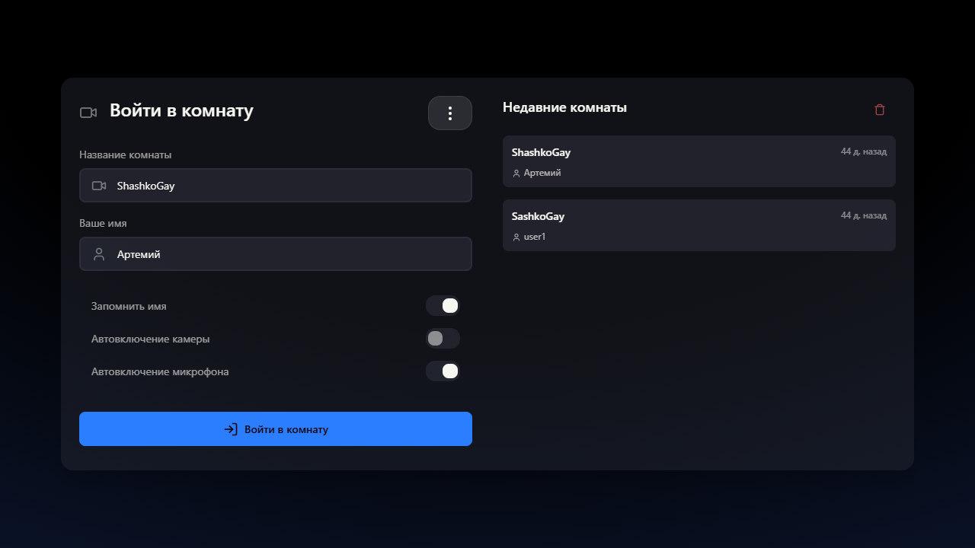Viewport: 975px width, 548px height.
Task: Click the video camera icon beside the page heading
Action: [88, 113]
